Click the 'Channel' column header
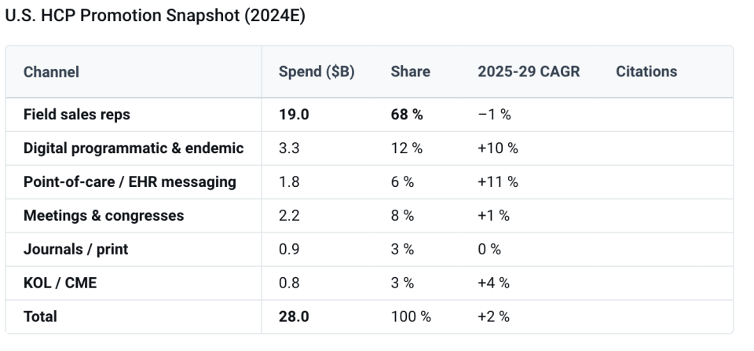Viewport: 754px width, 351px height. coord(51,71)
